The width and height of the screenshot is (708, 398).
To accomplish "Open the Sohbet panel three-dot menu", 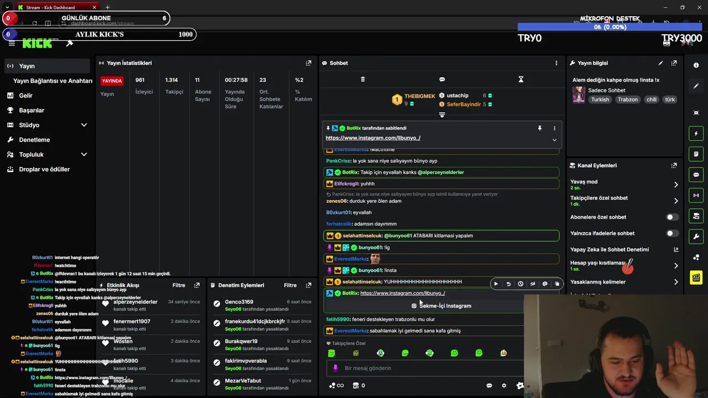I will click(x=556, y=63).
